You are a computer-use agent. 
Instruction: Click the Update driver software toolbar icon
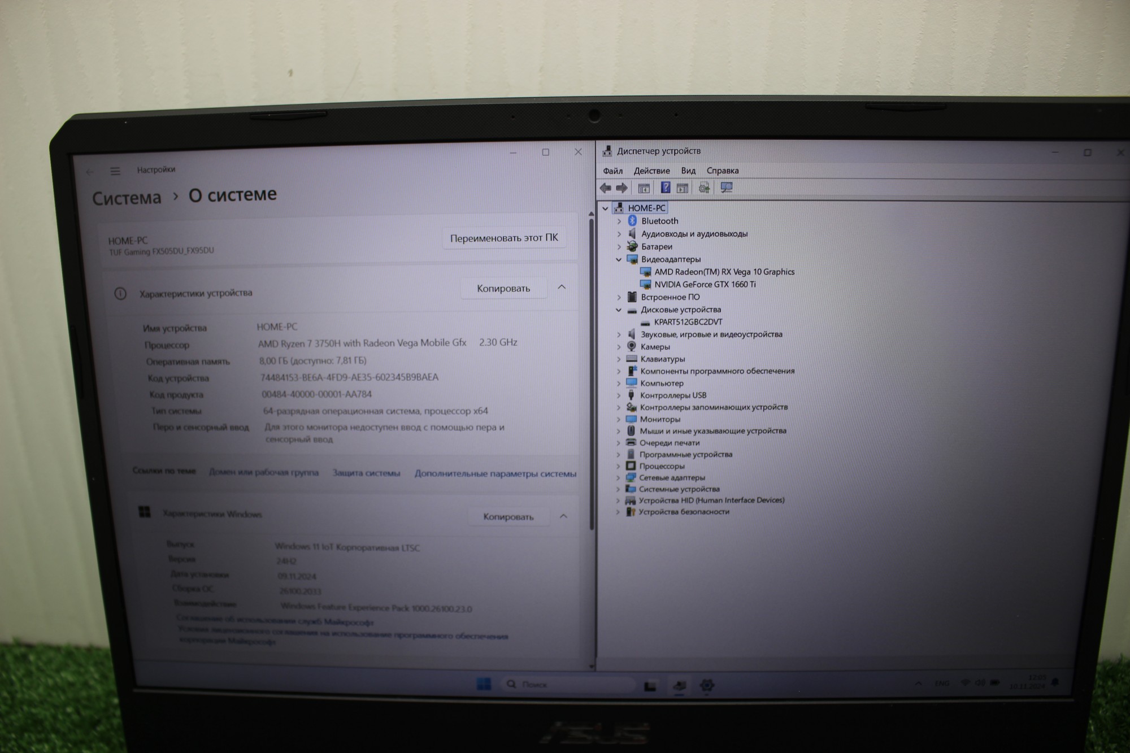(704, 188)
